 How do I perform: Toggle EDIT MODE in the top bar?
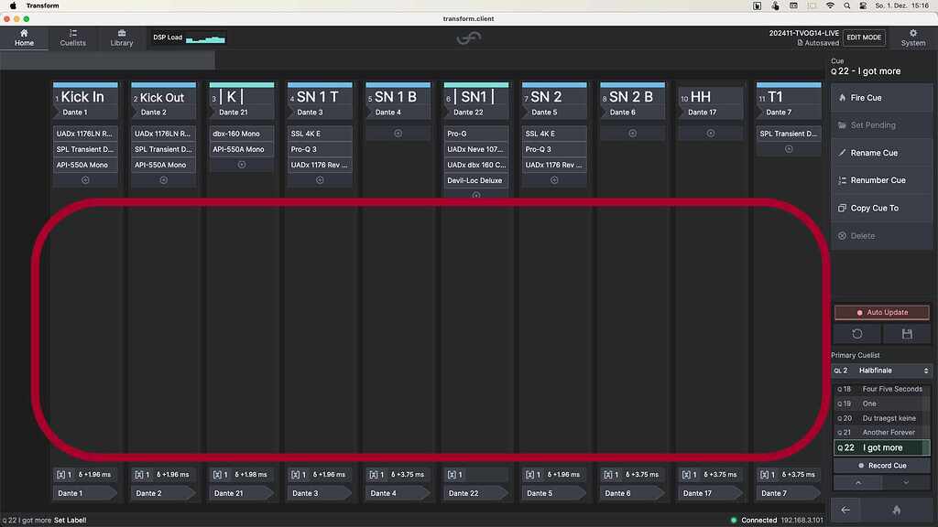coord(862,38)
